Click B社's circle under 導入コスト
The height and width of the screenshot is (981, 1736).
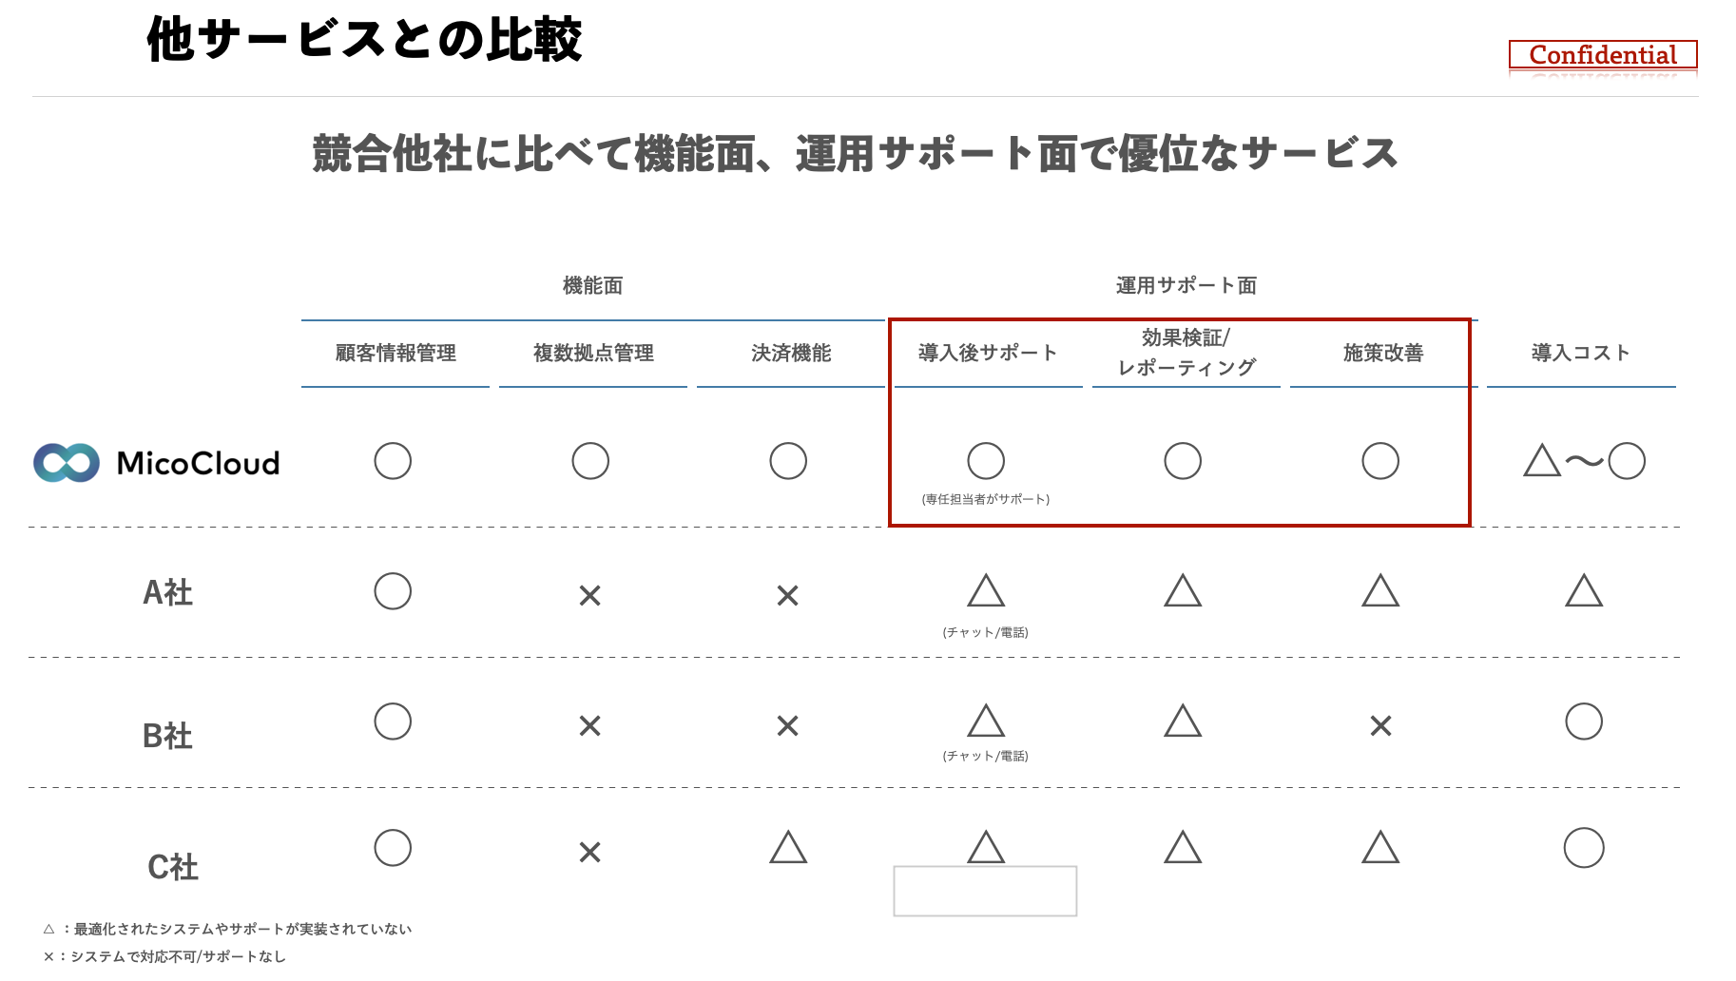point(1584,721)
